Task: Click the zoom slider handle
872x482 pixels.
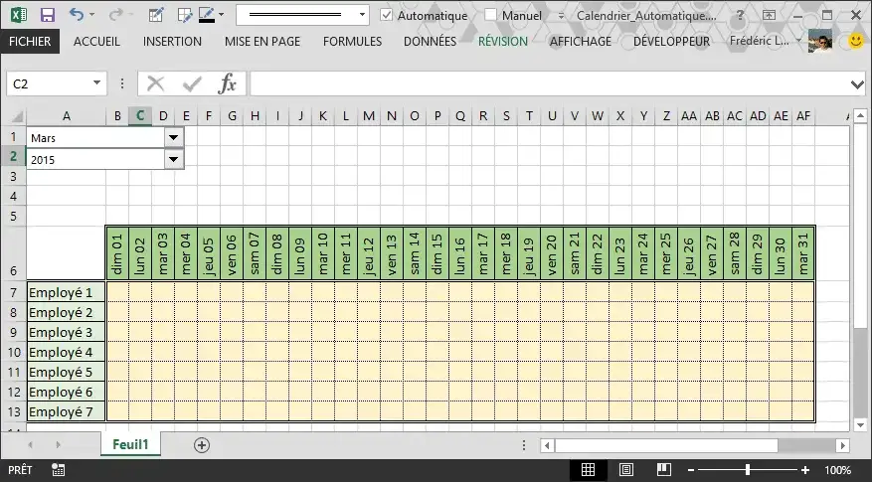Action: coord(748,470)
